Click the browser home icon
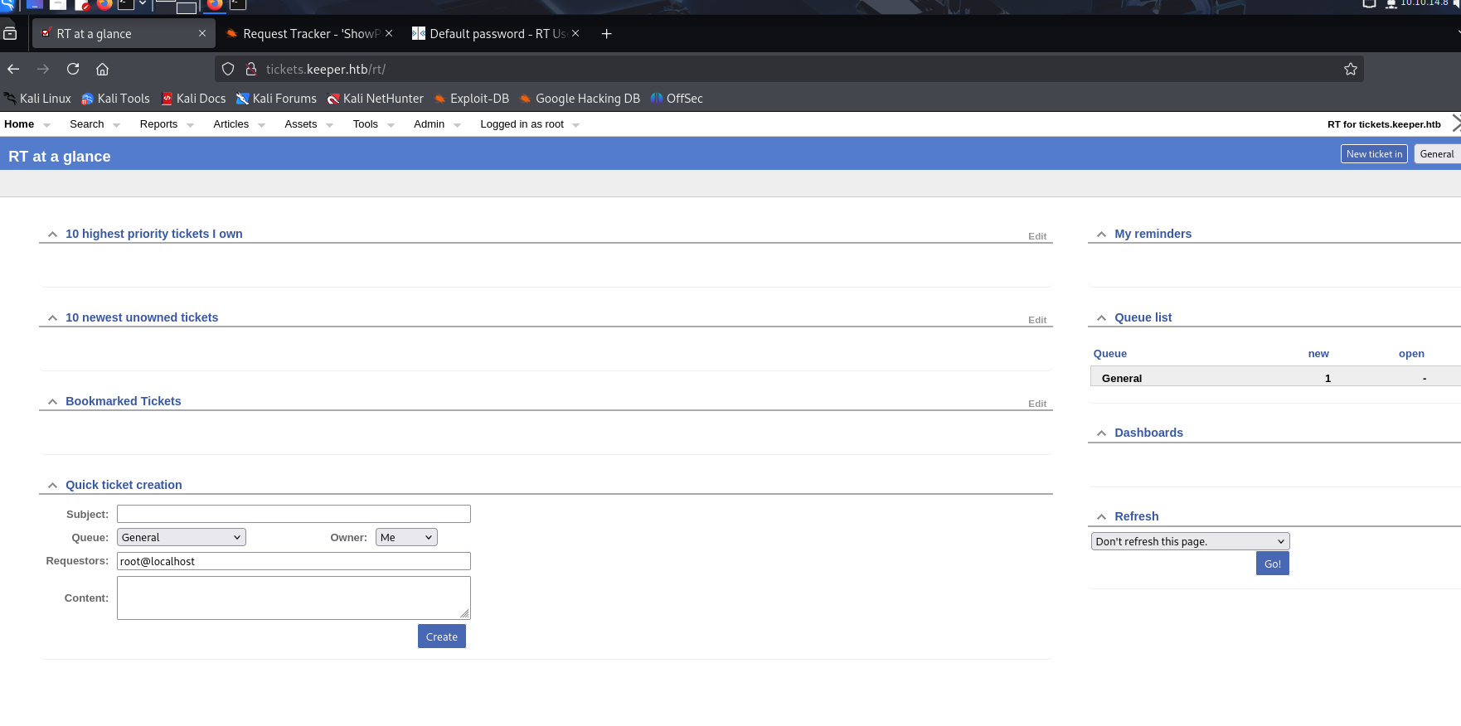The image size is (1461, 726). pyautogui.click(x=102, y=69)
